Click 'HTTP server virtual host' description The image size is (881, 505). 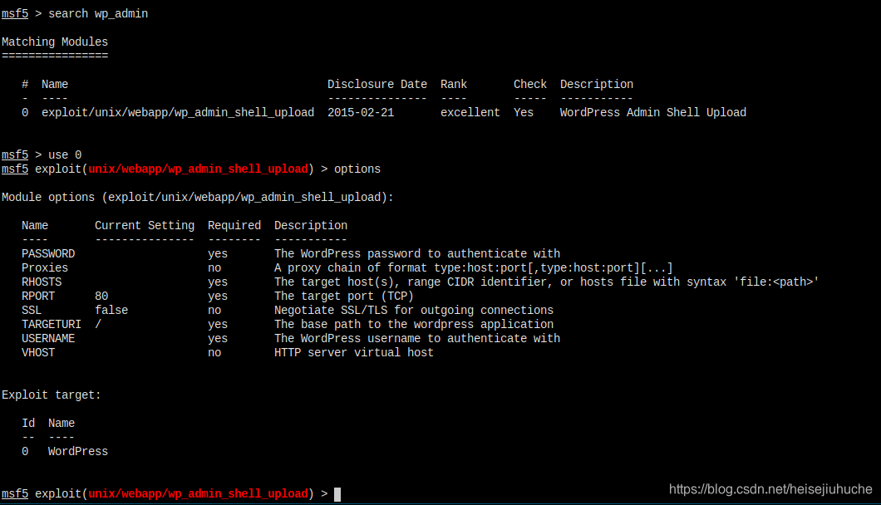tap(354, 353)
